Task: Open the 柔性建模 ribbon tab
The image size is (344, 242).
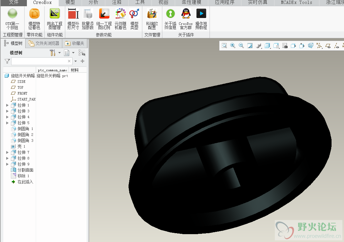Action: [192, 2]
